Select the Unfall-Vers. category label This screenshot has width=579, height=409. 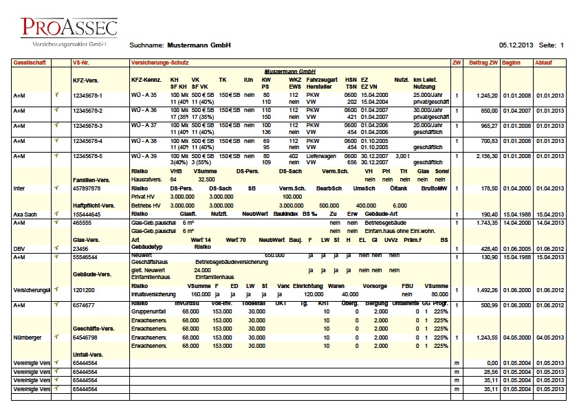point(88,355)
